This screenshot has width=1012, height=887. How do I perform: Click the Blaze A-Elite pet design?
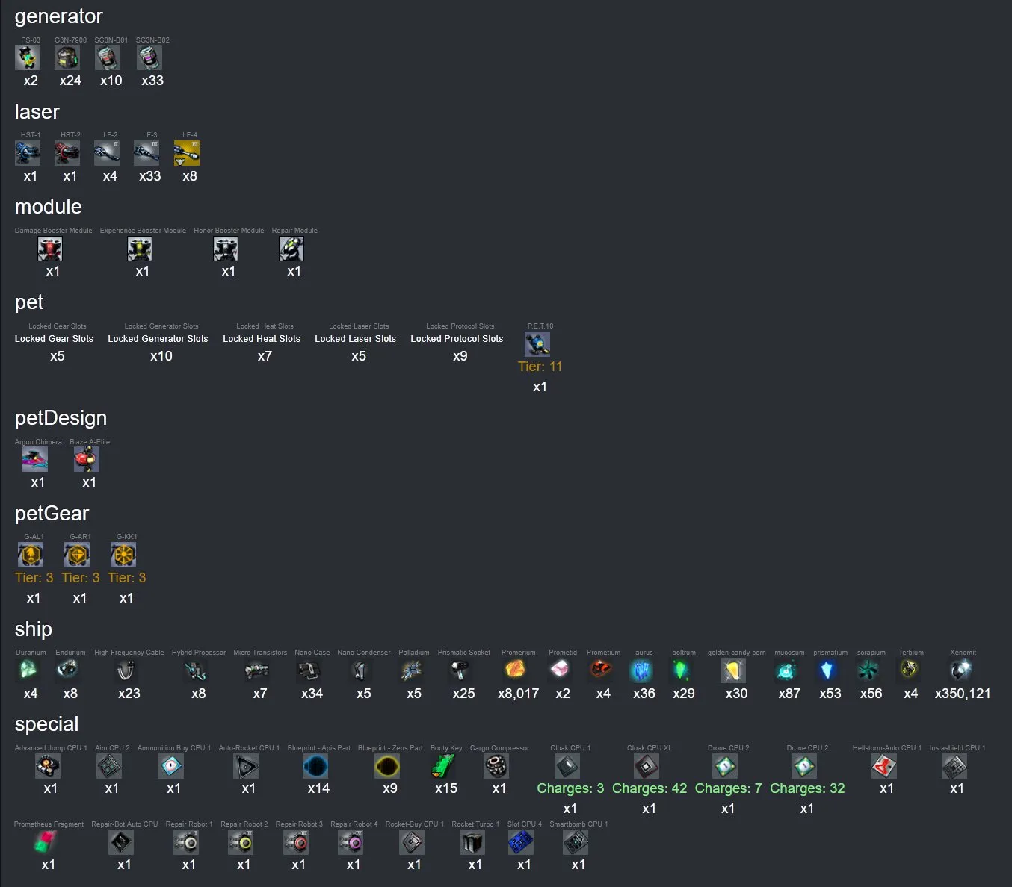[x=87, y=460]
